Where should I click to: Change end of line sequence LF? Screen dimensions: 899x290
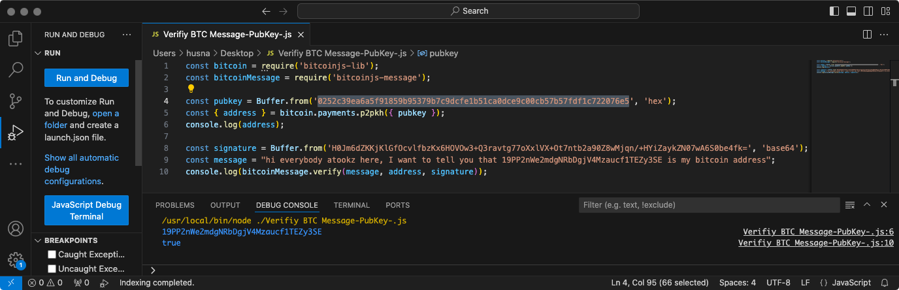coord(805,283)
